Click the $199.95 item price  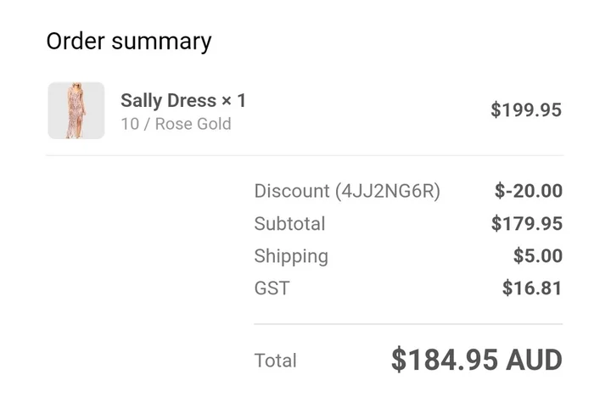tap(526, 109)
